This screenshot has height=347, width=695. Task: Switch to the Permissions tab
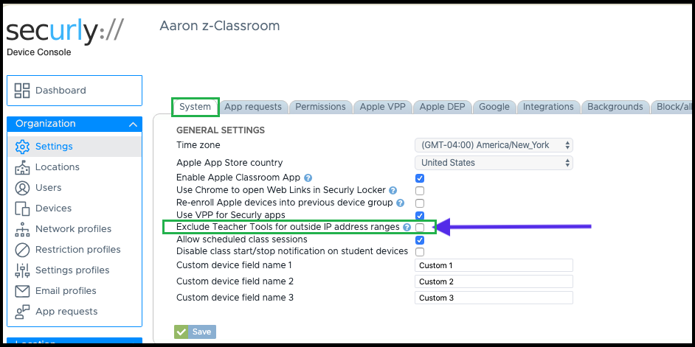tap(320, 107)
